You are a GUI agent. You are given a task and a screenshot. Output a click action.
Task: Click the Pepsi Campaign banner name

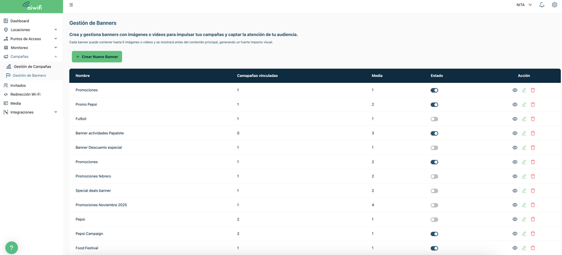[x=89, y=234]
